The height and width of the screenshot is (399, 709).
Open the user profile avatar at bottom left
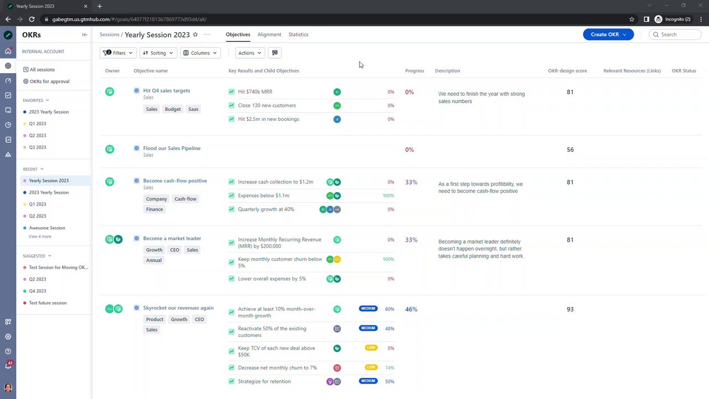(x=8, y=388)
